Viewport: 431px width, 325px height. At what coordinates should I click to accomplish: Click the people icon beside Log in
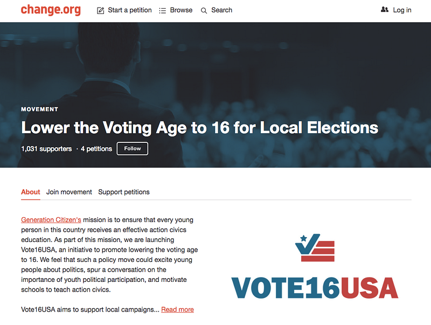[385, 10]
